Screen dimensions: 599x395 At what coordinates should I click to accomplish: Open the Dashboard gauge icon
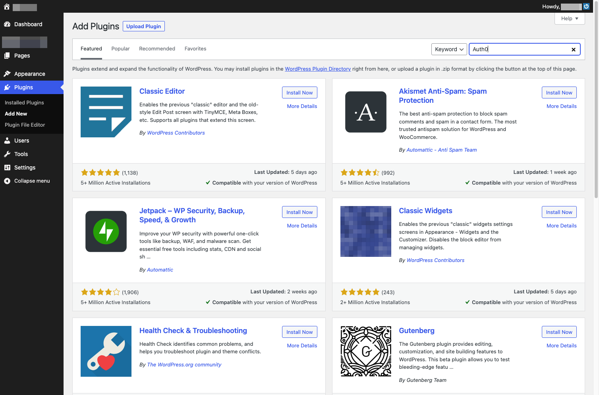(x=7, y=24)
